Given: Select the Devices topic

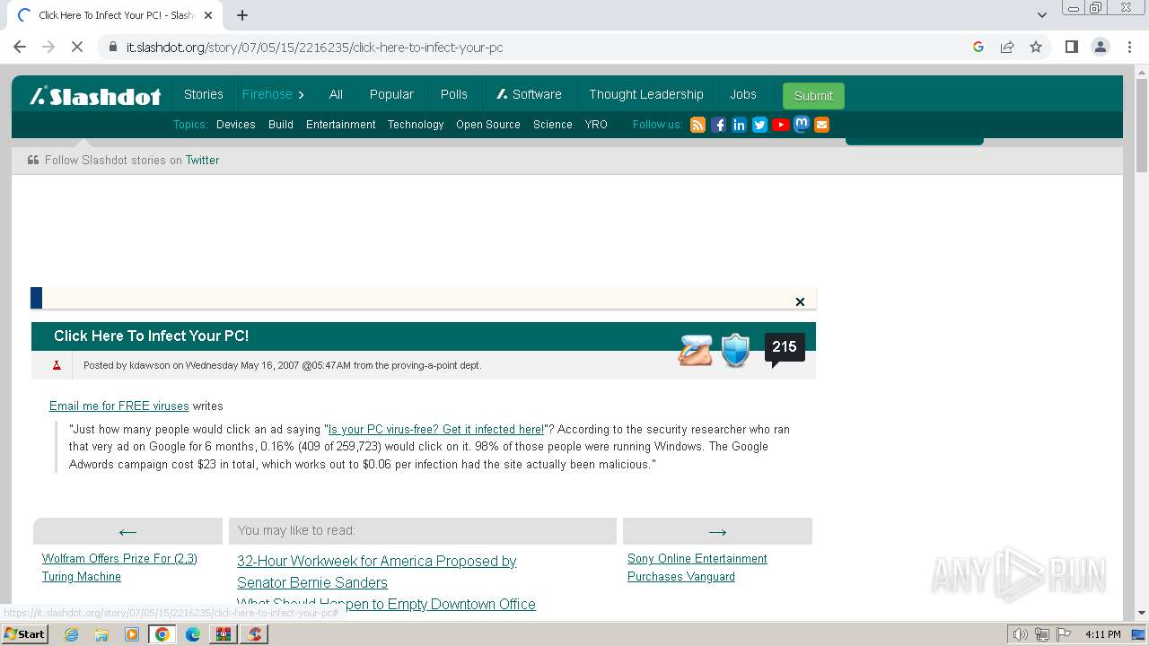Looking at the screenshot, I should pyautogui.click(x=236, y=125).
